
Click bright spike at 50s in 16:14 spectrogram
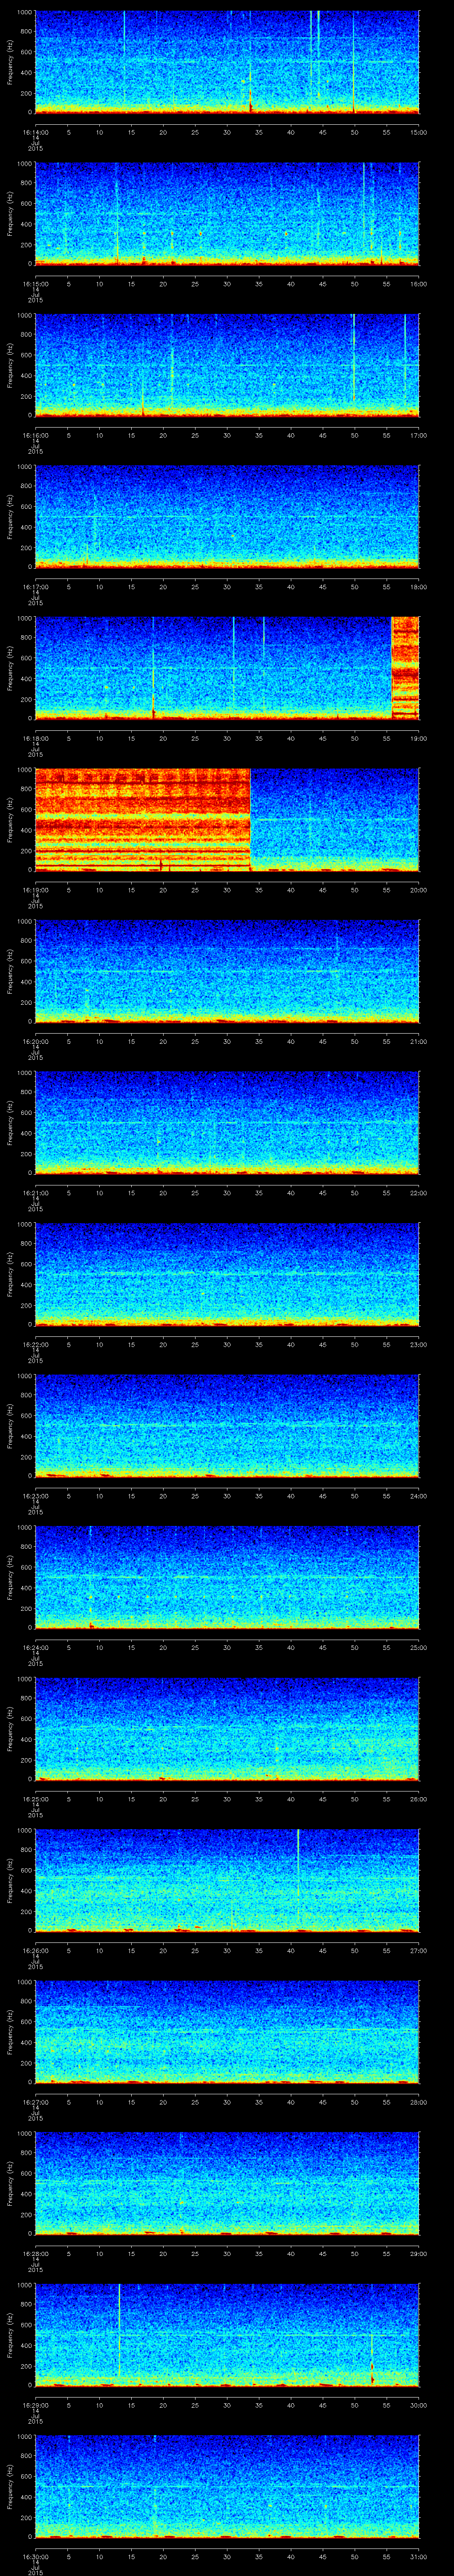coord(353,60)
